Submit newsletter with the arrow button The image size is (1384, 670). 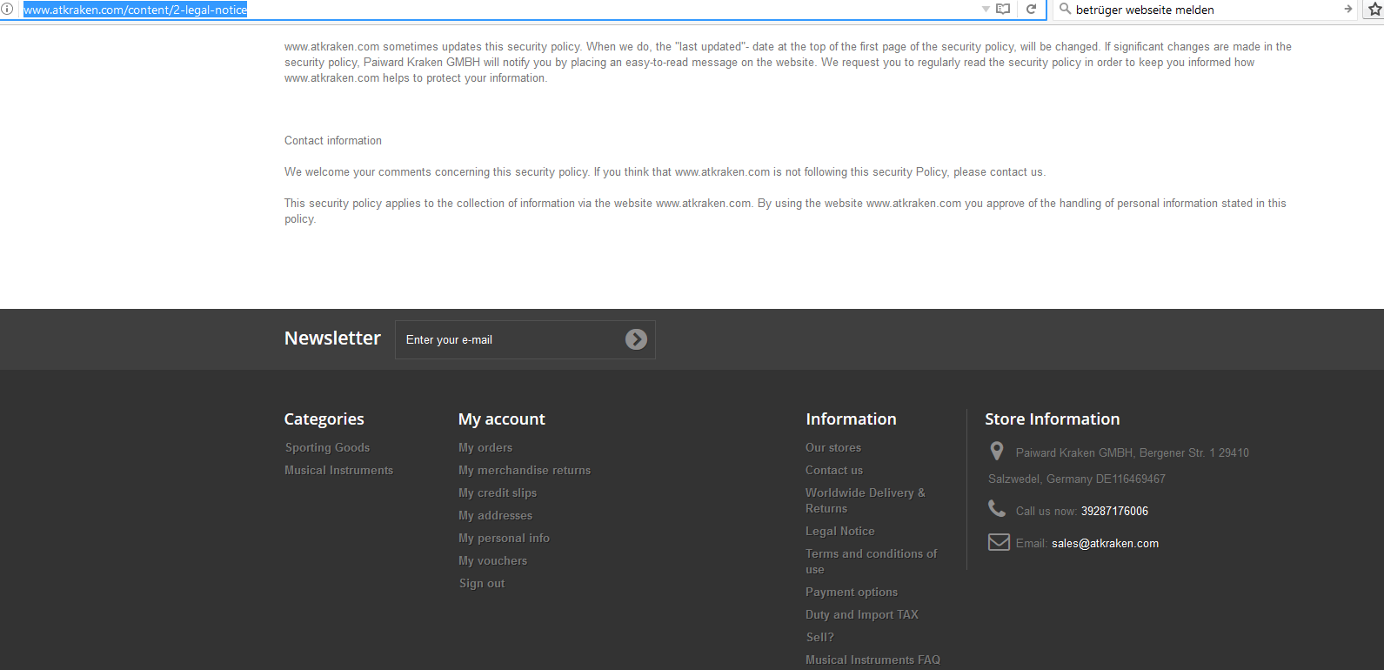tap(636, 339)
